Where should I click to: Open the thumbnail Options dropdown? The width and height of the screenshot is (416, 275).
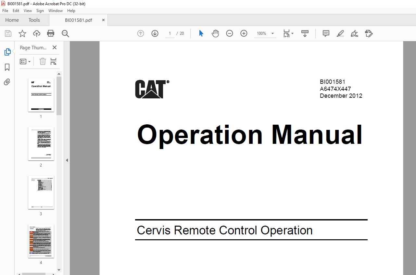point(25,61)
